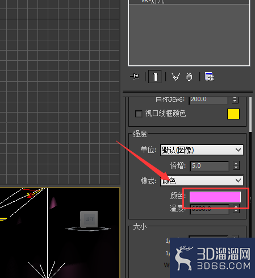Click the 强度 group label
The image size is (255, 278).
(x=140, y=134)
